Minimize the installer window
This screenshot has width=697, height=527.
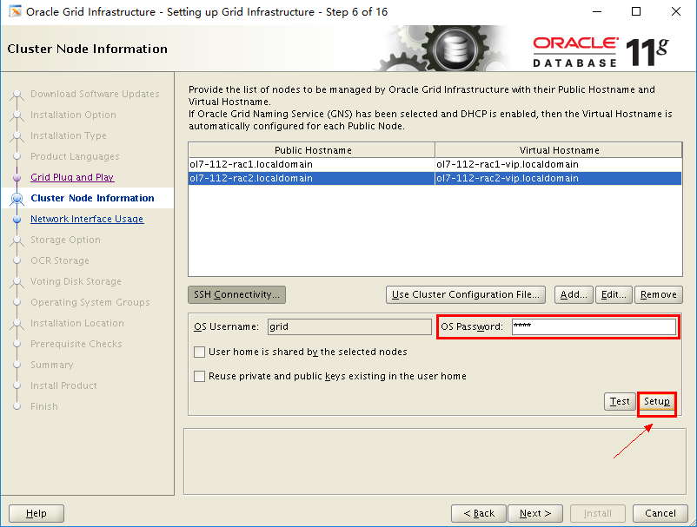[597, 11]
